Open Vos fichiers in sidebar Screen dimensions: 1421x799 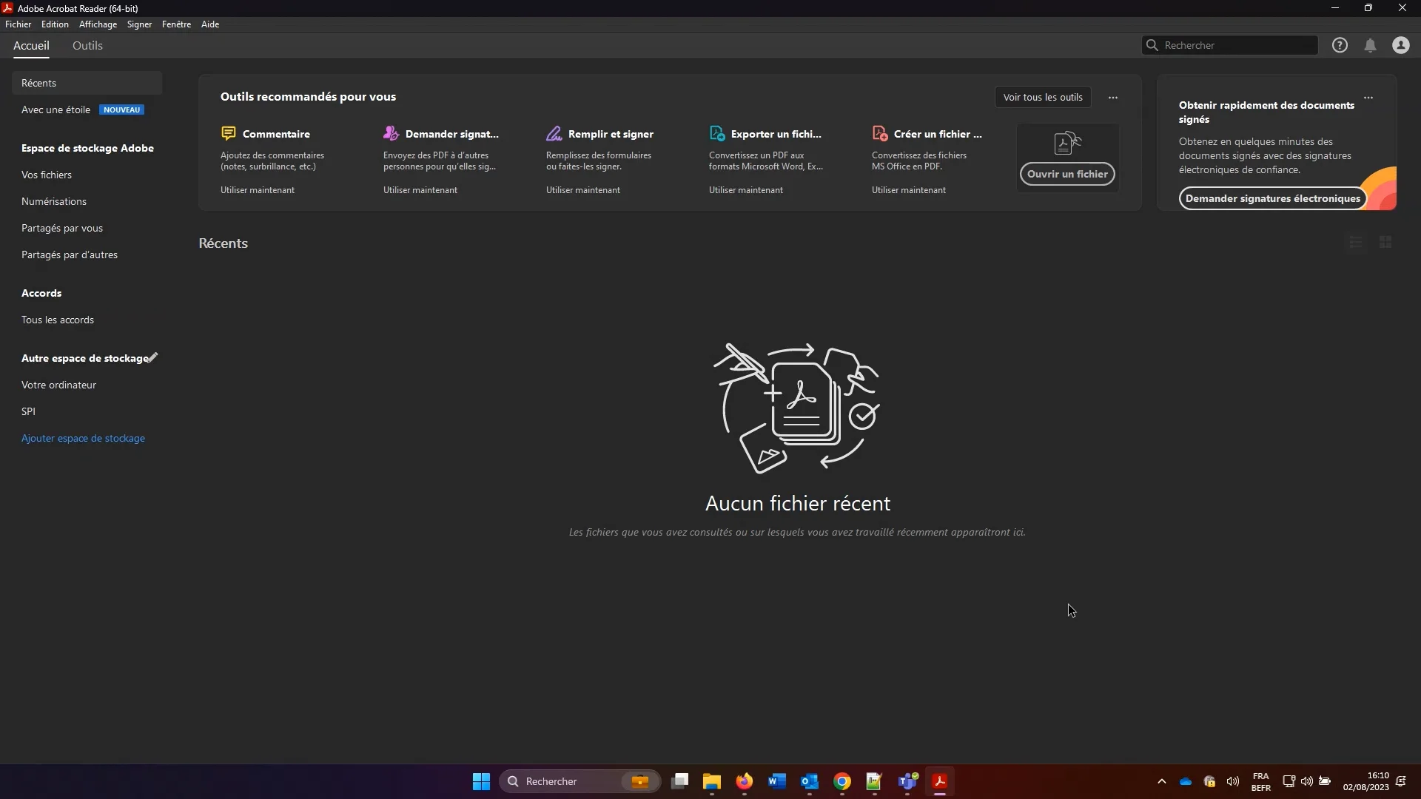[x=47, y=175]
